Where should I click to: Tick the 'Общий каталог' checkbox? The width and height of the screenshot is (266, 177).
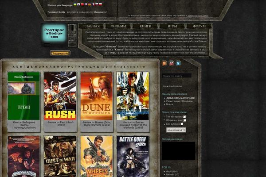point(184,120)
